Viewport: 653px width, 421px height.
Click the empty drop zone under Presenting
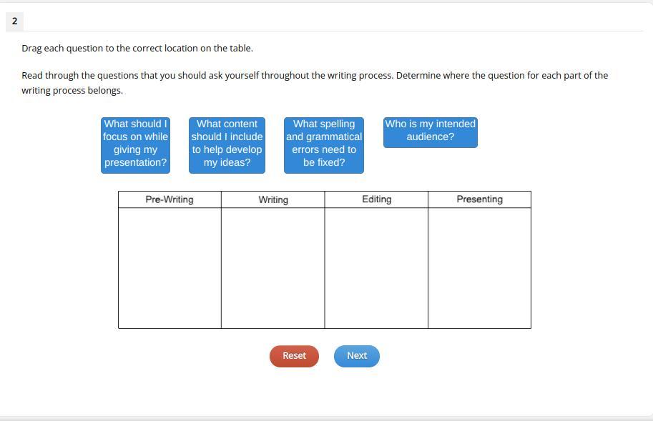pyautogui.click(x=479, y=268)
